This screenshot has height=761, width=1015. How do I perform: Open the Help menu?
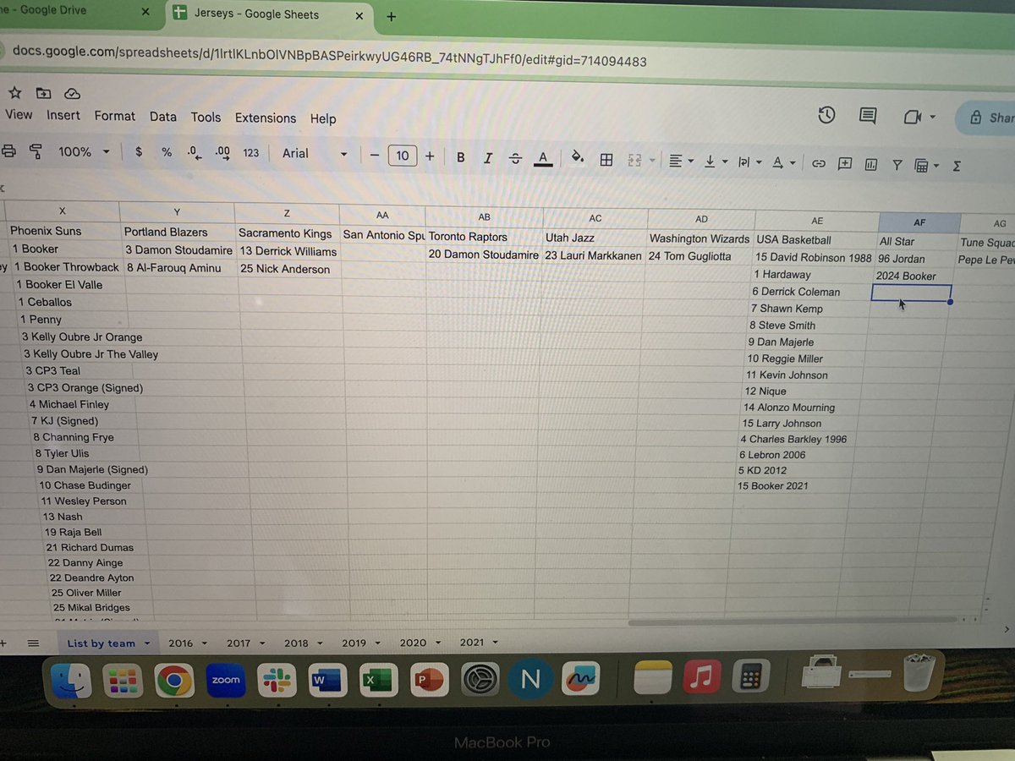pos(323,119)
